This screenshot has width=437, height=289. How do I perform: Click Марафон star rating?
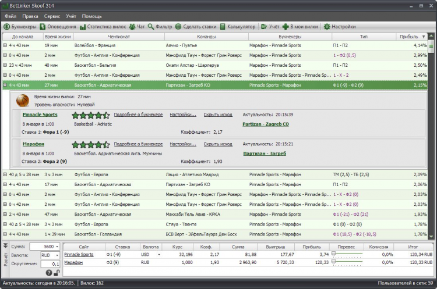coord(90,144)
